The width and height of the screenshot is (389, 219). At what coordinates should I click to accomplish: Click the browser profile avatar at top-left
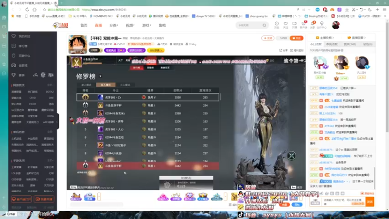4,4
